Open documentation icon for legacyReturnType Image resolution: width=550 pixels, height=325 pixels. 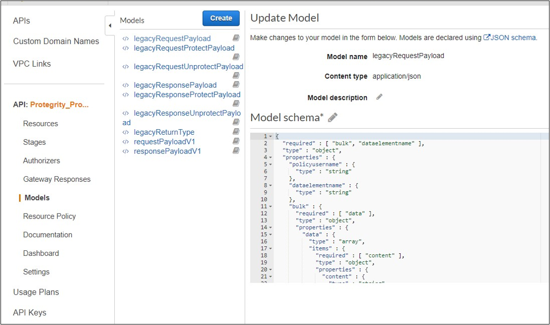pos(236,132)
